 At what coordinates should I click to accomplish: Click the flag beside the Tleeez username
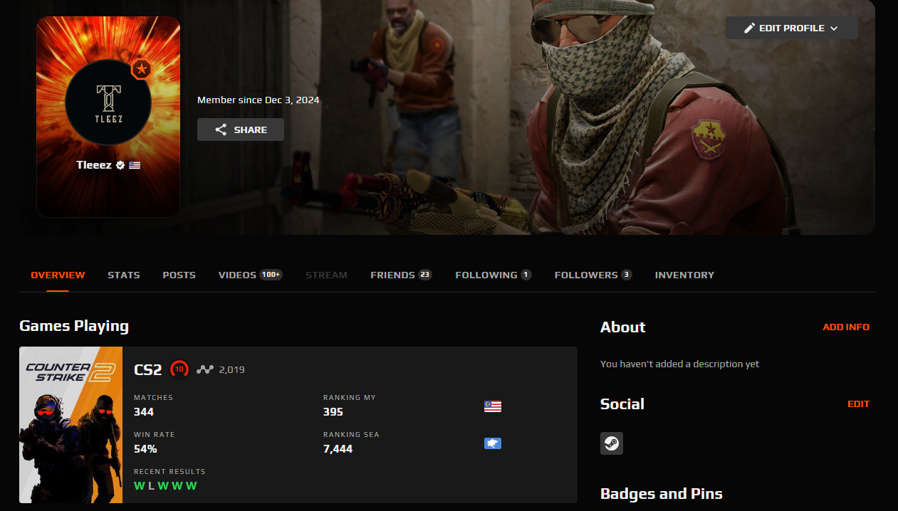135,165
